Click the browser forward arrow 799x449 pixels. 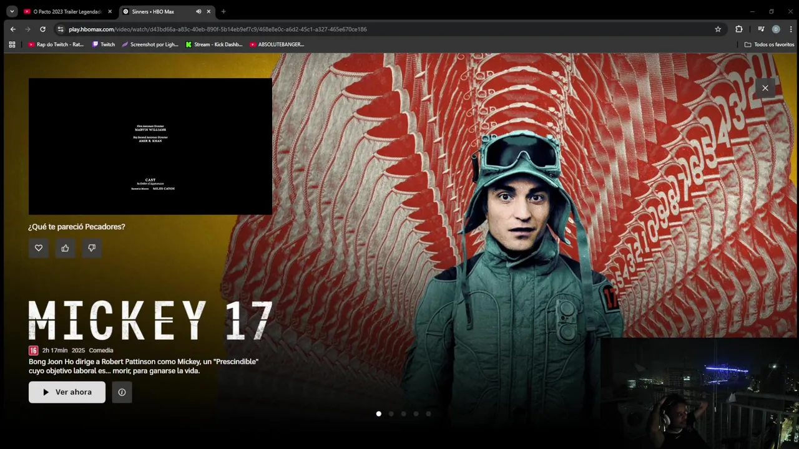27,29
